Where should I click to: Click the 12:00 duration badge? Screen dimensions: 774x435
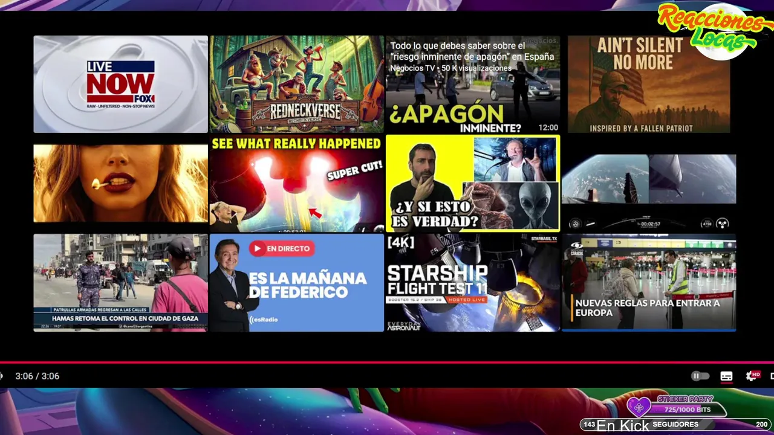(x=548, y=127)
